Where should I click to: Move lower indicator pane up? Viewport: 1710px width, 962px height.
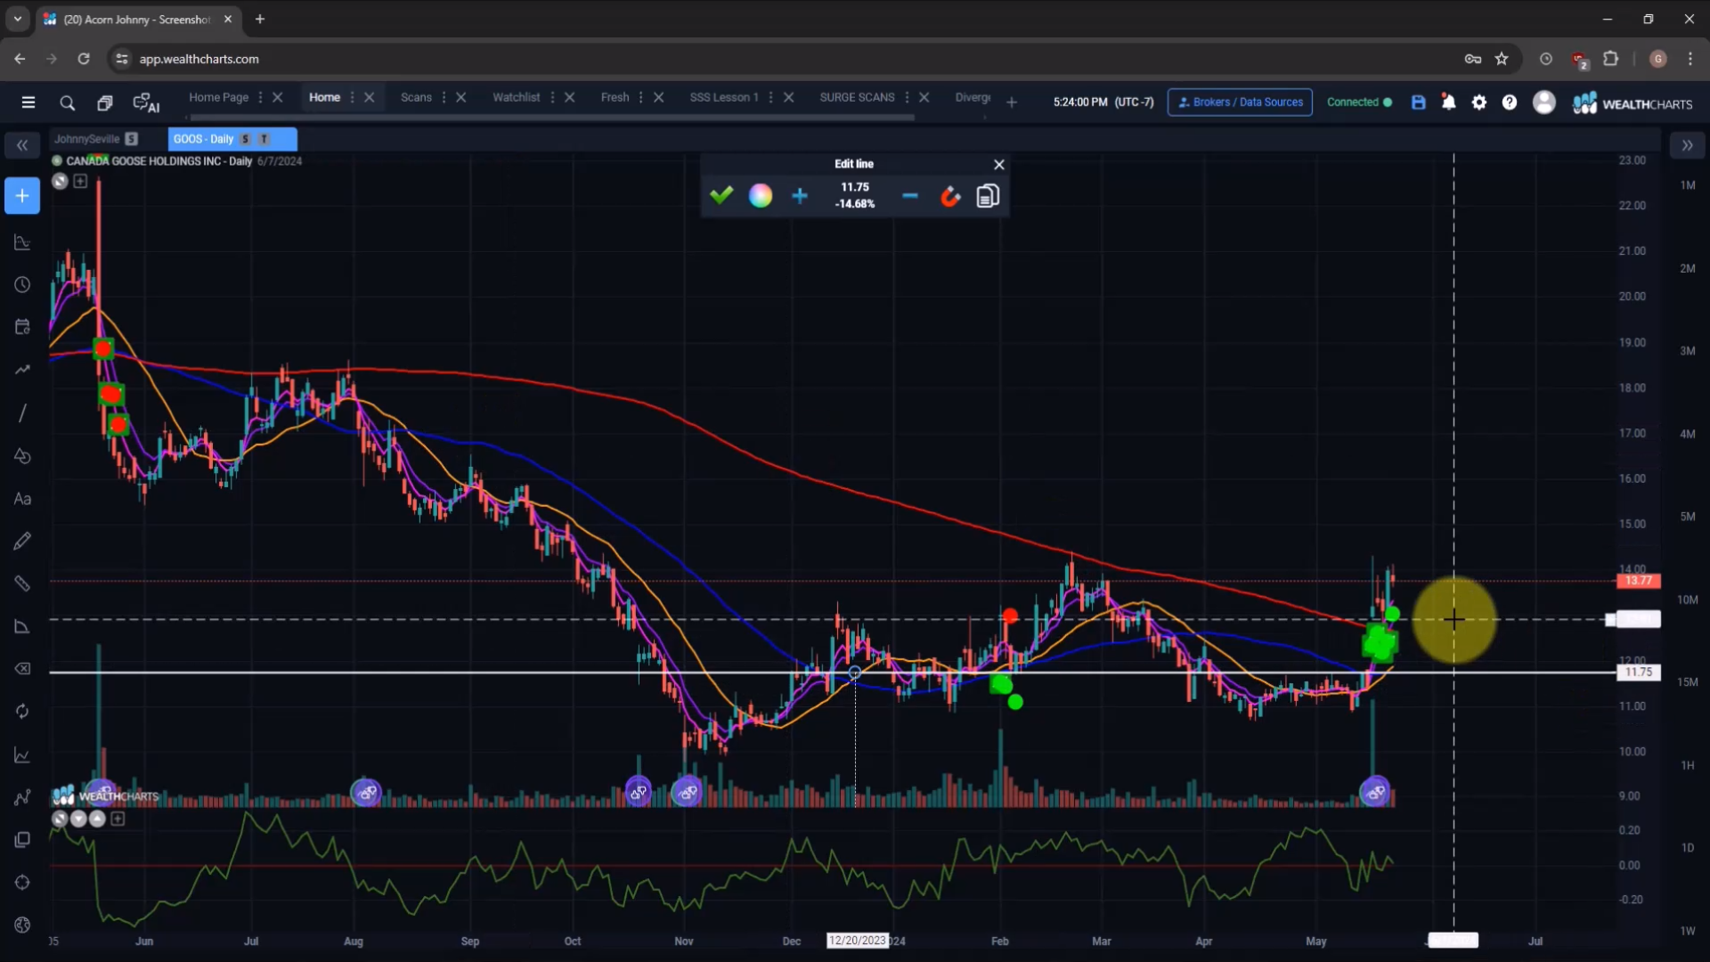click(x=97, y=819)
